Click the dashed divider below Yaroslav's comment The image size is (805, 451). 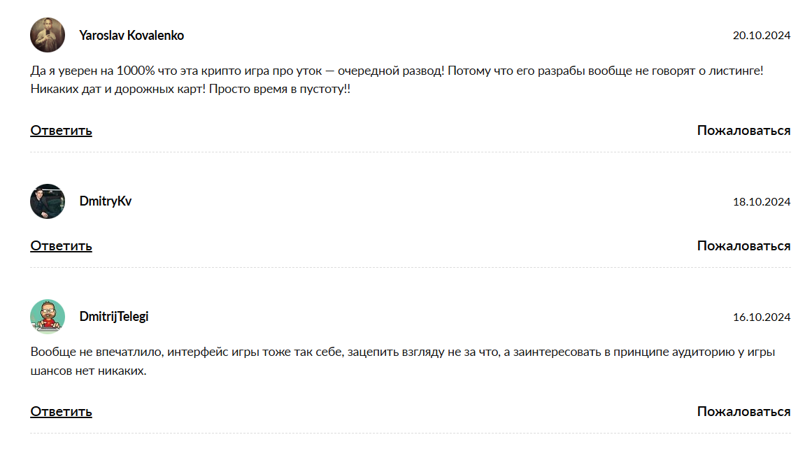point(411,152)
